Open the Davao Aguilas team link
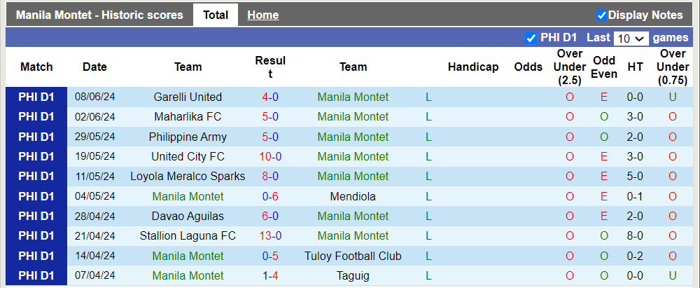 pyautogui.click(x=188, y=217)
